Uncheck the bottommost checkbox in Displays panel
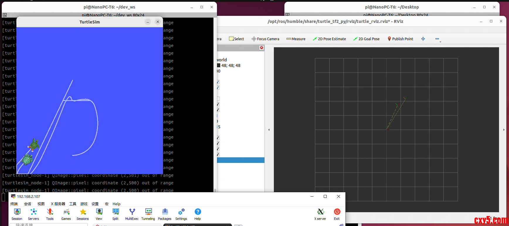 pyautogui.click(x=218, y=154)
